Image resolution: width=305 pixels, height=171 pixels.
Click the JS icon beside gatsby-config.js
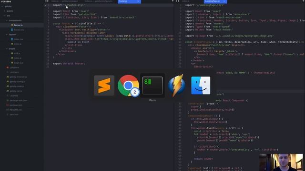(8, 82)
